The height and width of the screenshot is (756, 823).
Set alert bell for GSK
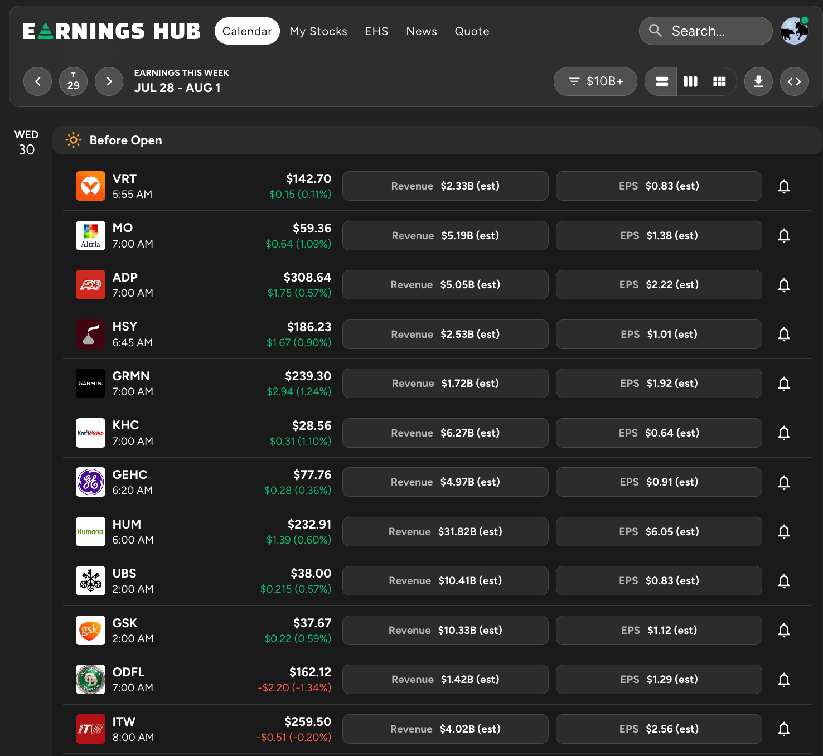pos(784,630)
